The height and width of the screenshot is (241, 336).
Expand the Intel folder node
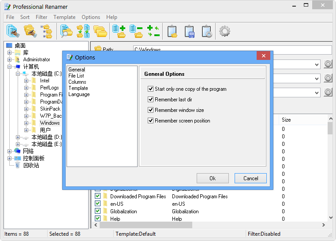pyautogui.click(x=26, y=81)
